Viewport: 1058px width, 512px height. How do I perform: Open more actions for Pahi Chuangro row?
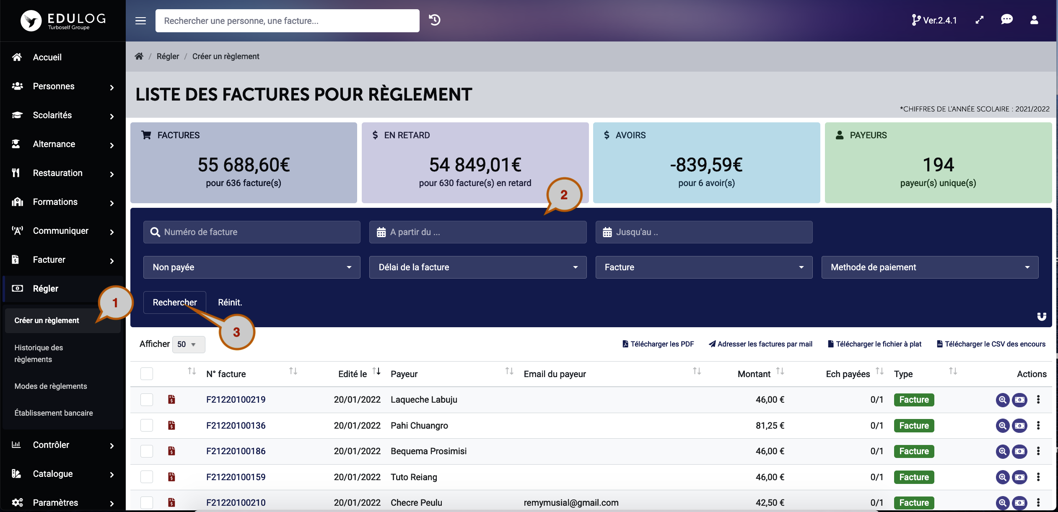coord(1038,425)
